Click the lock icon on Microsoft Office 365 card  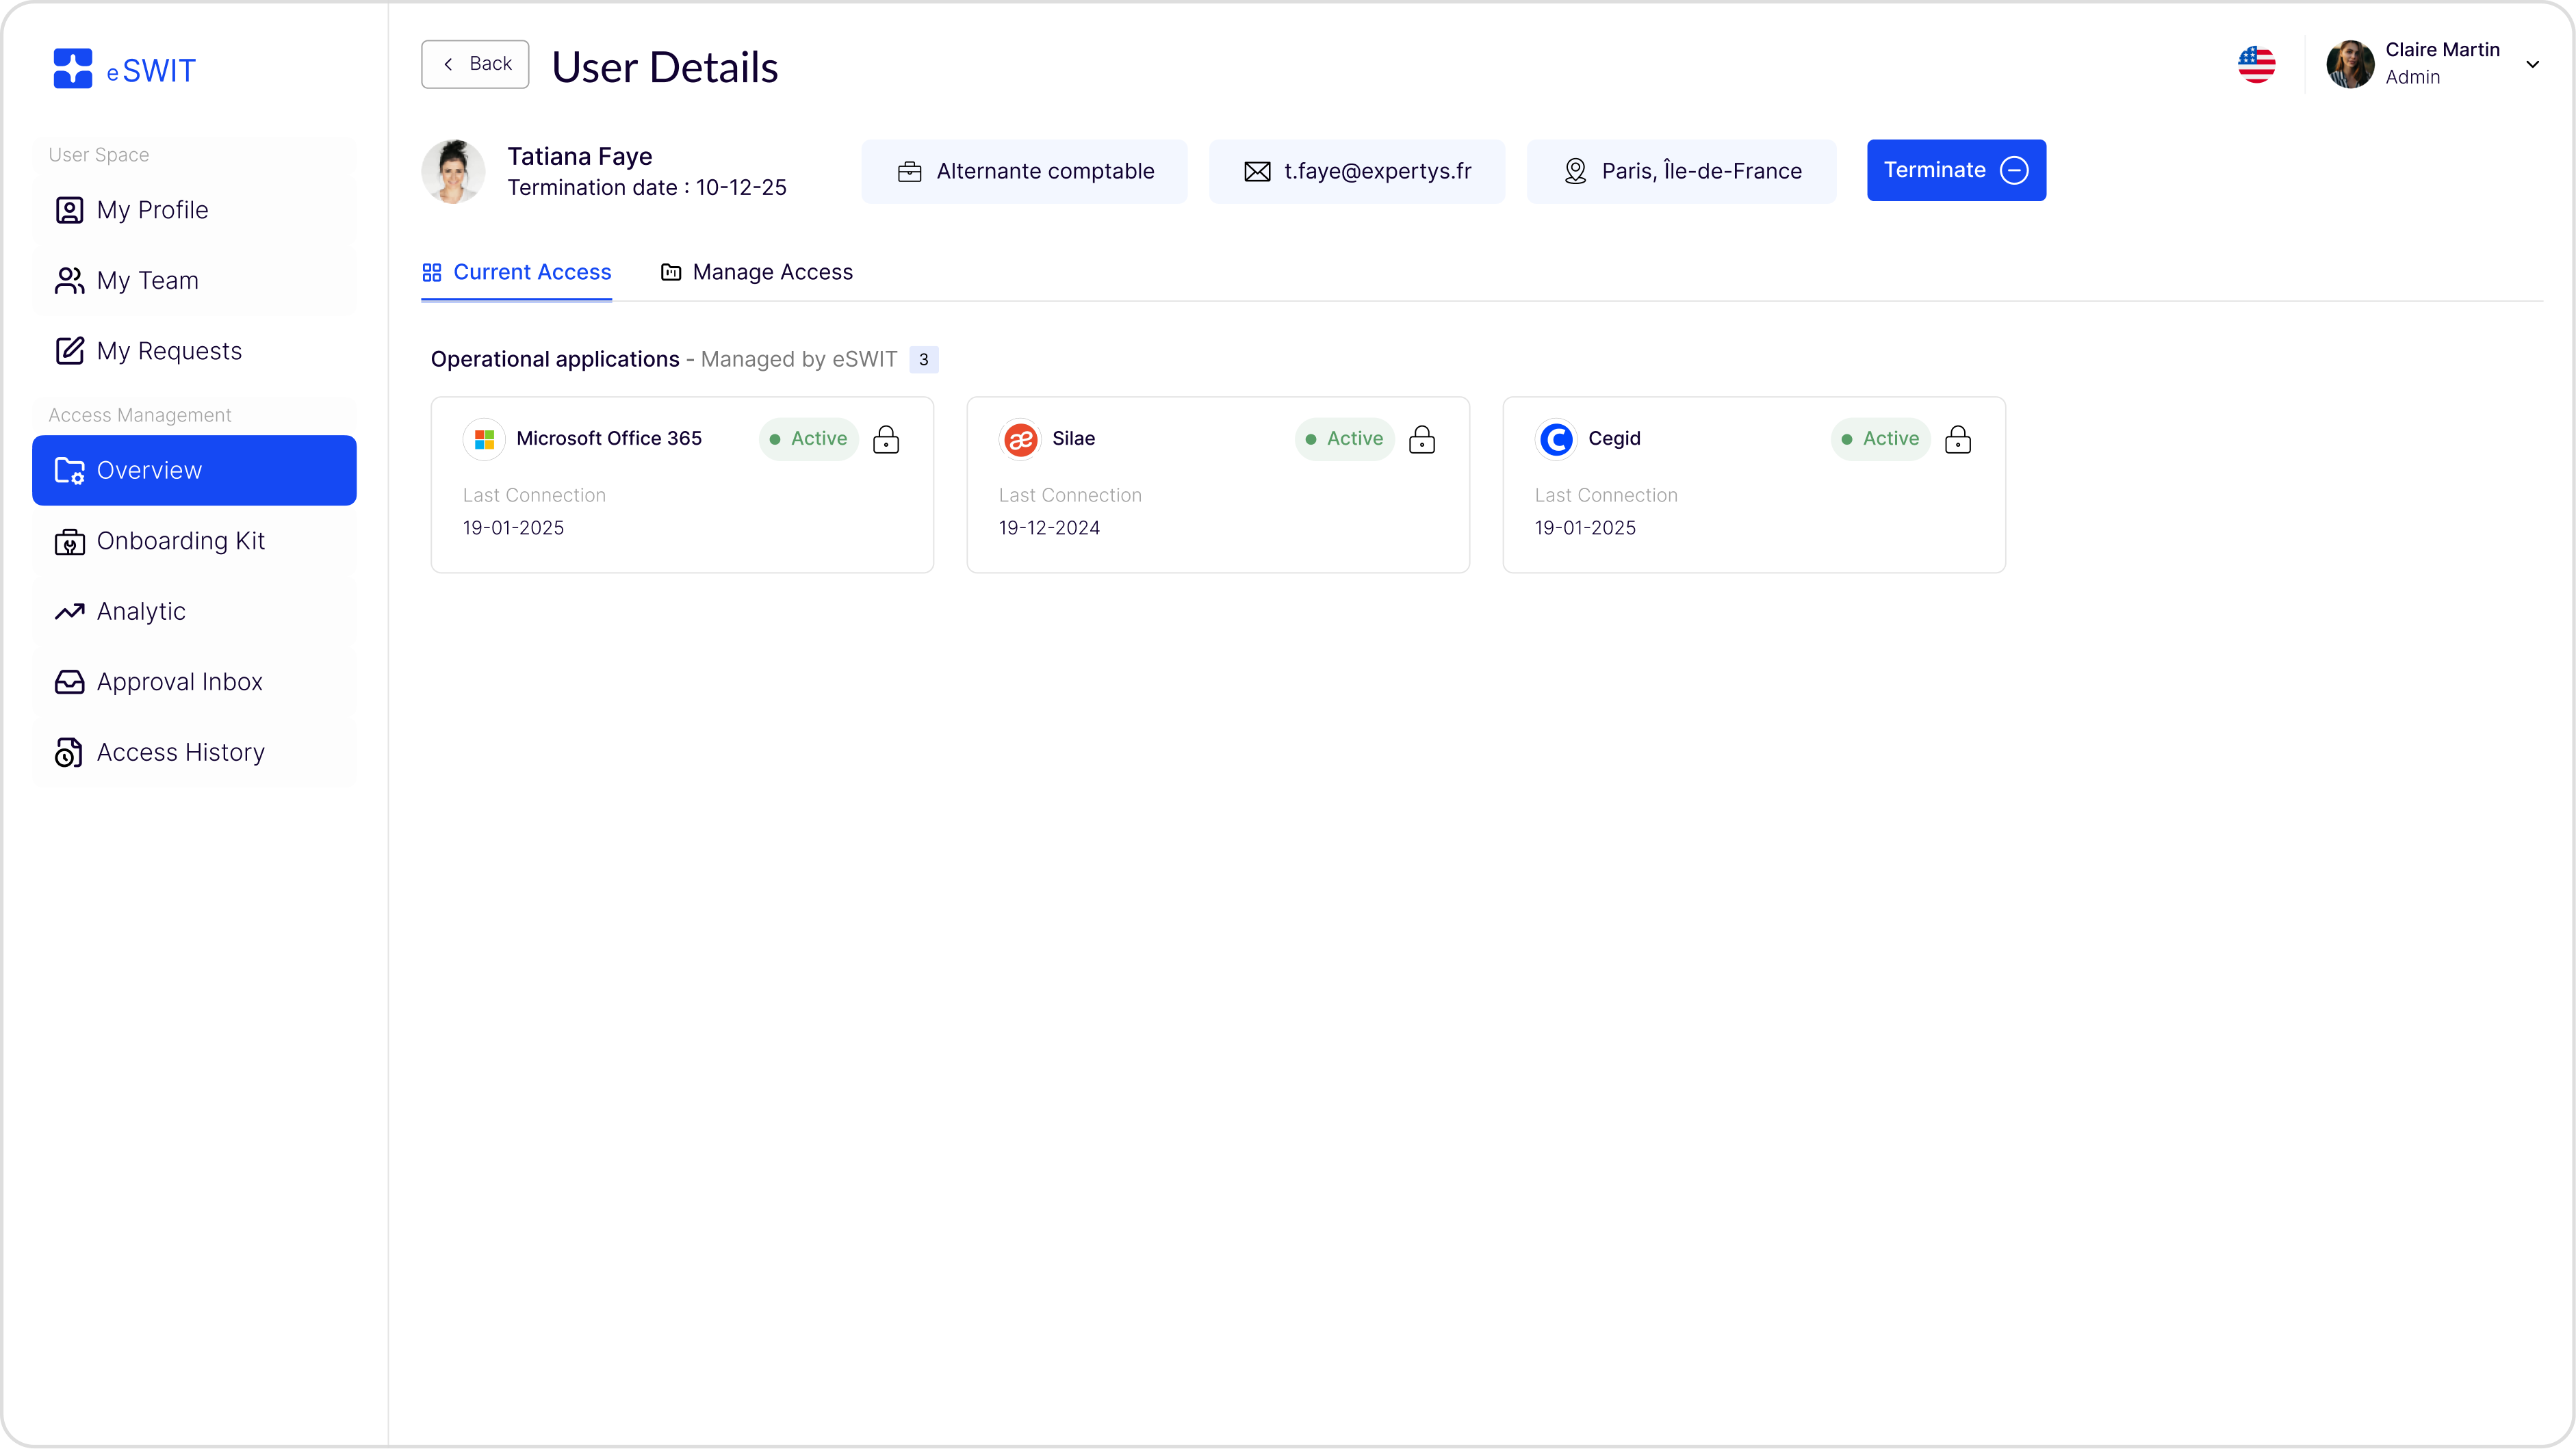pyautogui.click(x=886, y=440)
